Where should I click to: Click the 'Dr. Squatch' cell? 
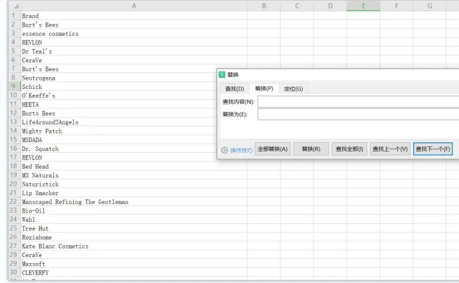(118, 149)
